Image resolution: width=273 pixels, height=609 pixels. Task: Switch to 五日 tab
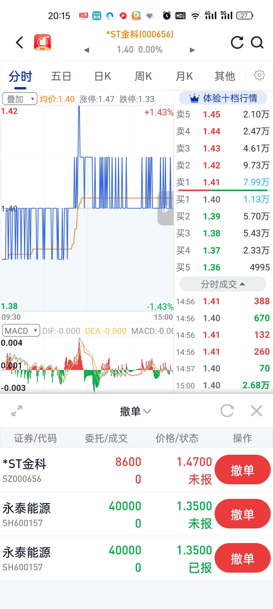pyautogui.click(x=61, y=76)
